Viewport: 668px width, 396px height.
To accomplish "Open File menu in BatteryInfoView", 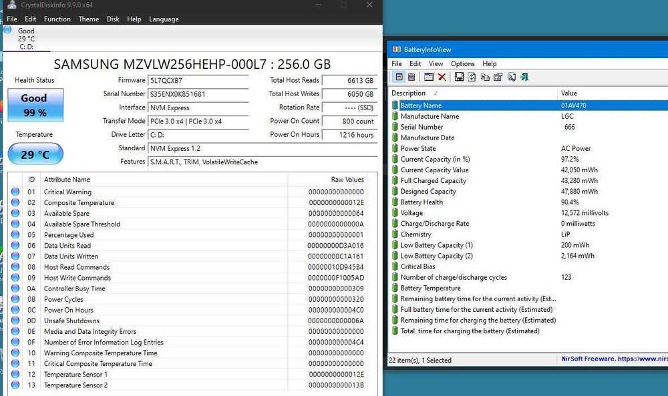I will 397,64.
